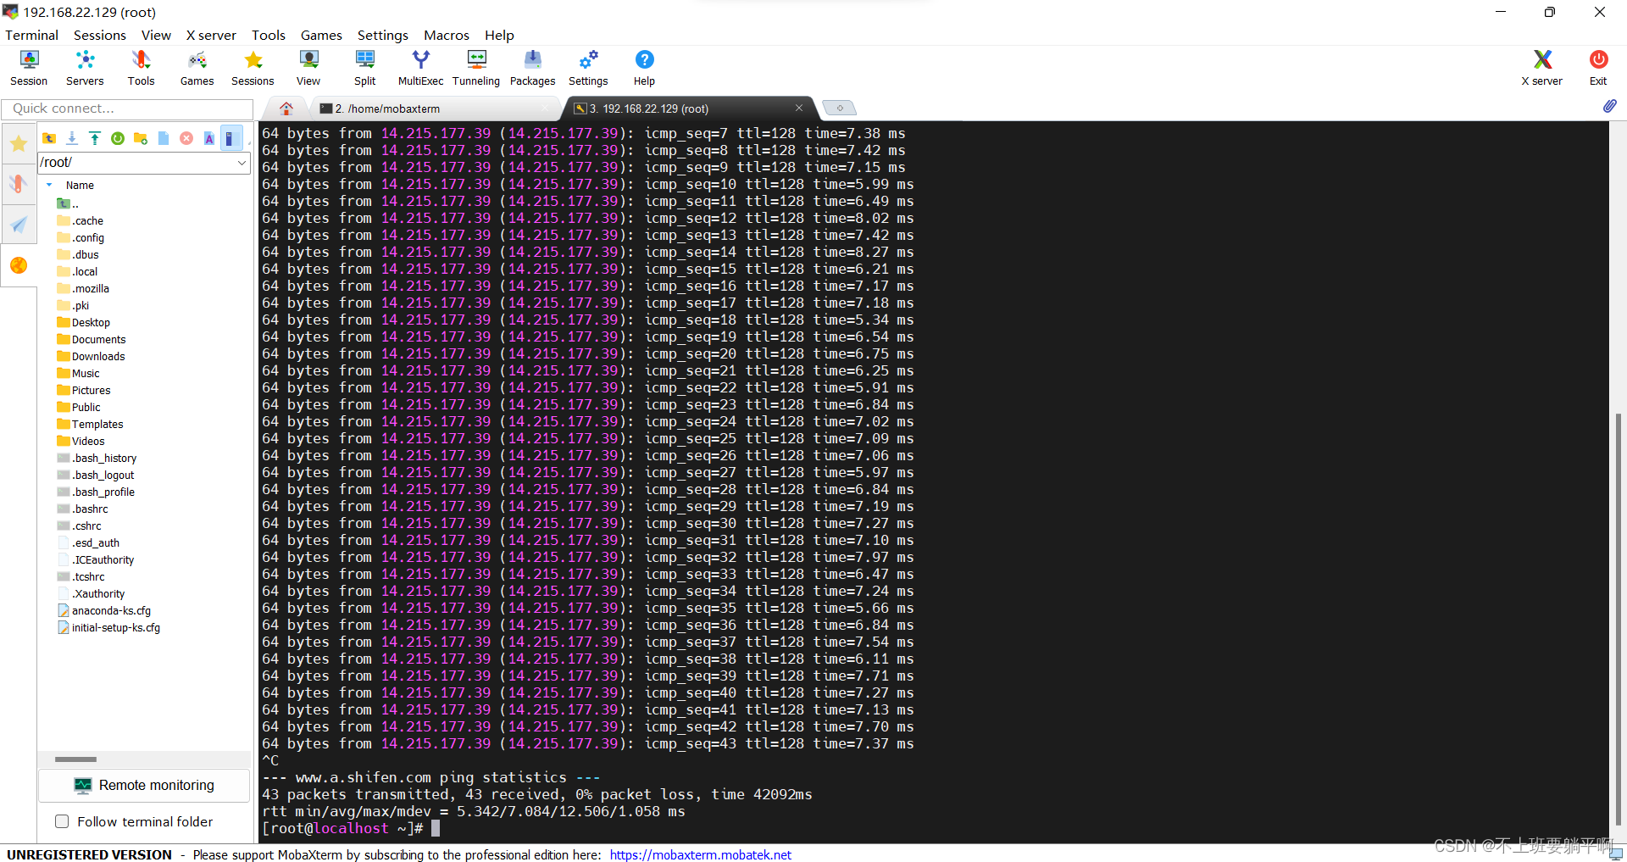The width and height of the screenshot is (1627, 862).
Task: Create a new folder in /root/
Action: [141, 137]
